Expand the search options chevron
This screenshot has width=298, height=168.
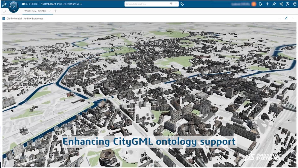[x=176, y=4]
